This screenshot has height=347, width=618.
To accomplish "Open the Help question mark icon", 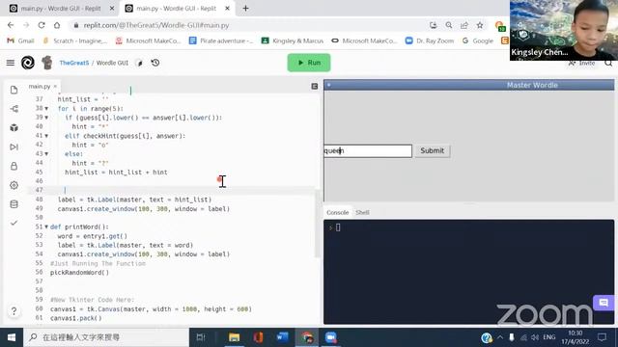I will pos(14,311).
